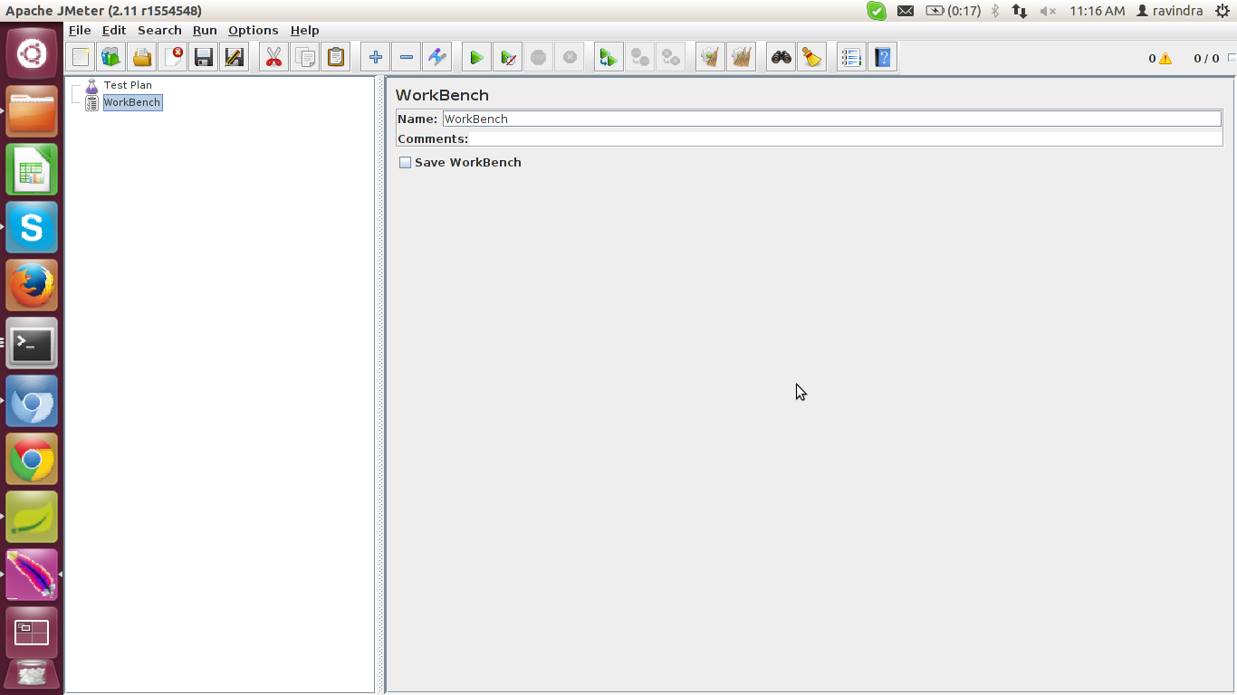The width and height of the screenshot is (1237, 695).
Task: Open Search using binoculars icon
Action: click(x=782, y=58)
